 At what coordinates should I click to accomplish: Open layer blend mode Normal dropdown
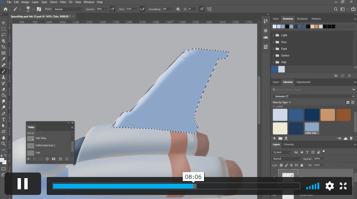click(286, 159)
